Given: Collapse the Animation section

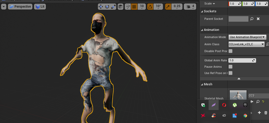Looking at the screenshot, I should pos(202,30).
